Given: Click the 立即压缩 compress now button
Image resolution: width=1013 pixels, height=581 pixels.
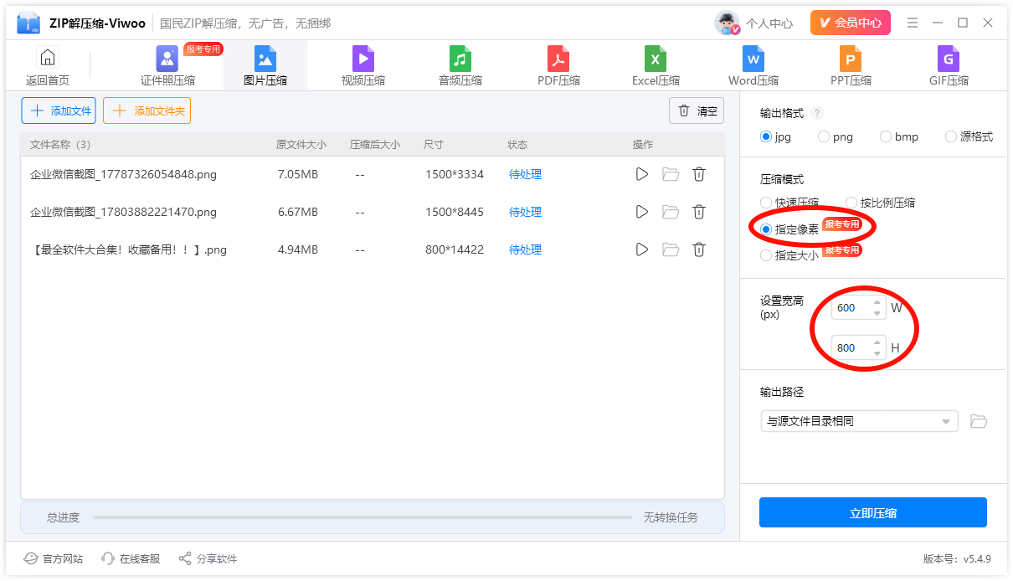Looking at the screenshot, I should point(873,513).
